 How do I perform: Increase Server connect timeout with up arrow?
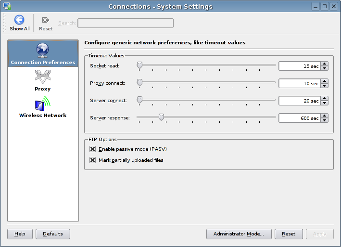(x=325, y=98)
